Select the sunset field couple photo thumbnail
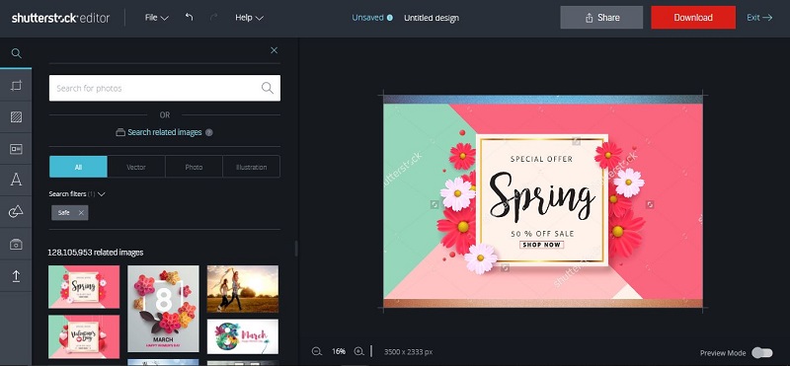The image size is (790, 366). coord(243,289)
